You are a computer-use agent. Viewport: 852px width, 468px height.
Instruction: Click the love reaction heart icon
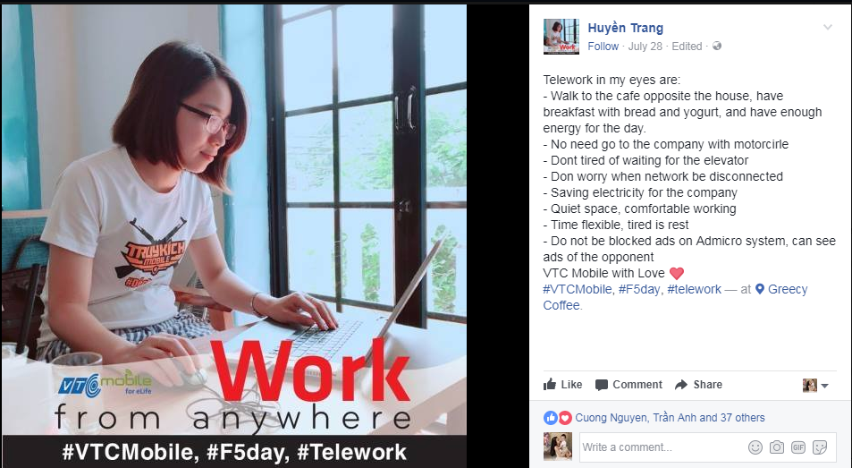tap(565, 418)
